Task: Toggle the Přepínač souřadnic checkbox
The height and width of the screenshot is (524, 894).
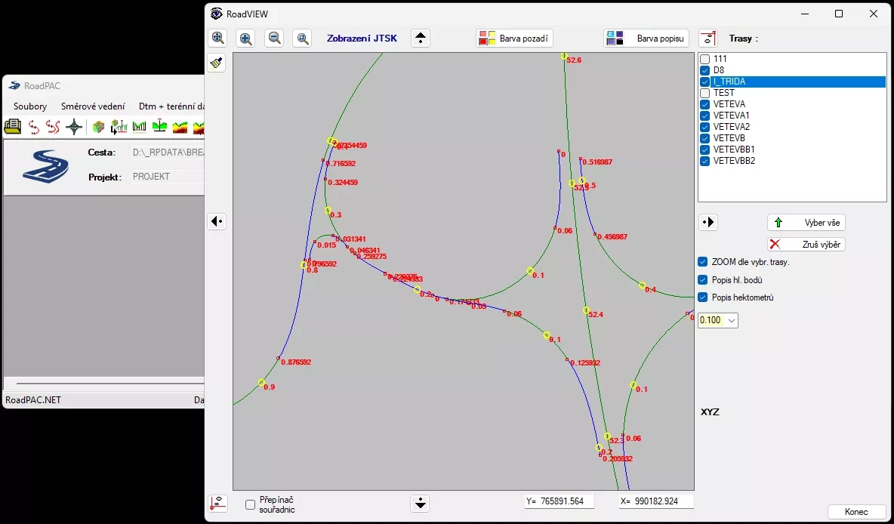Action: tap(251, 504)
